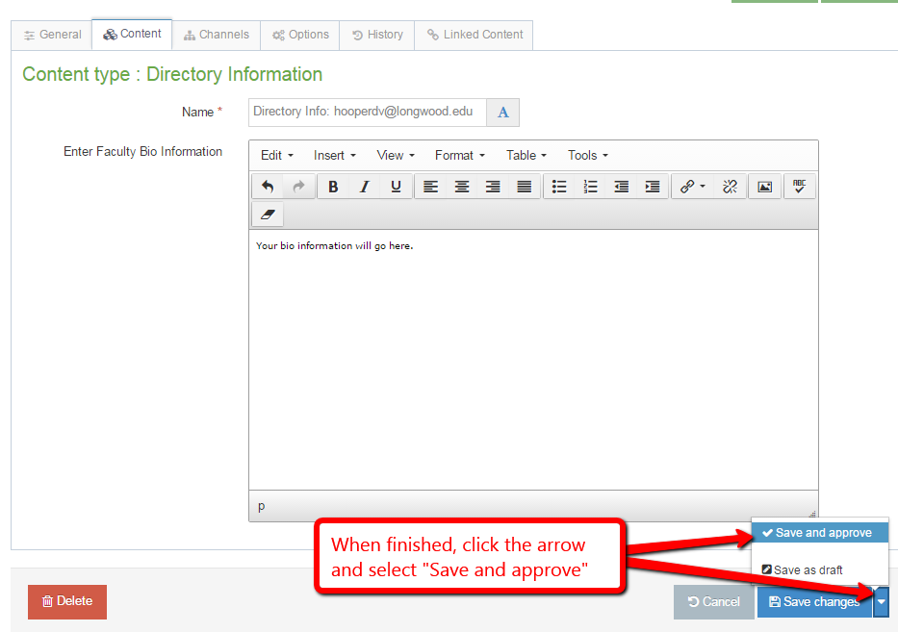Click the Cancel button

[x=713, y=601]
